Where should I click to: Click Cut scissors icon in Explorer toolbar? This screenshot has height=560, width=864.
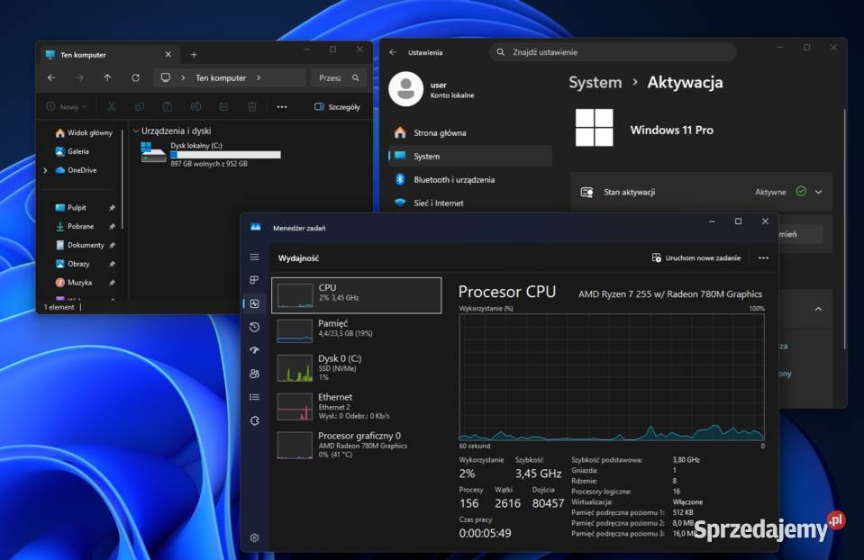tap(112, 107)
